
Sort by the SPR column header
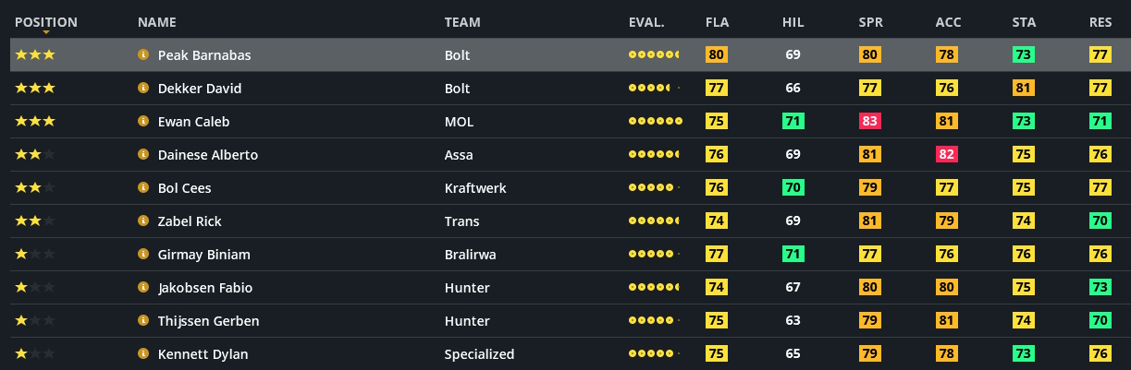(x=869, y=22)
